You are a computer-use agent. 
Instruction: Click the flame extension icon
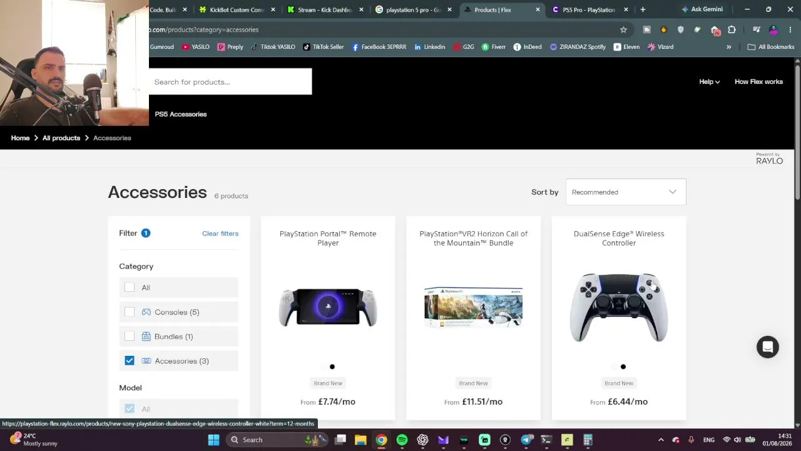click(x=664, y=29)
